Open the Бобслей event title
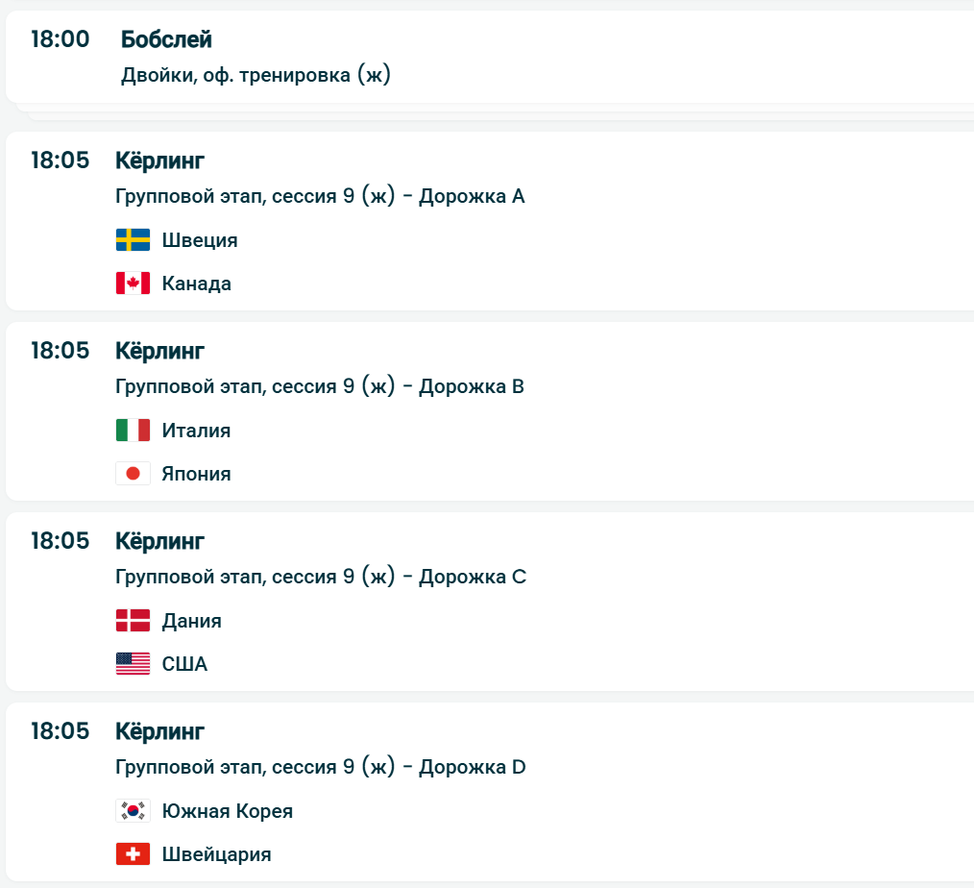 pos(166,39)
